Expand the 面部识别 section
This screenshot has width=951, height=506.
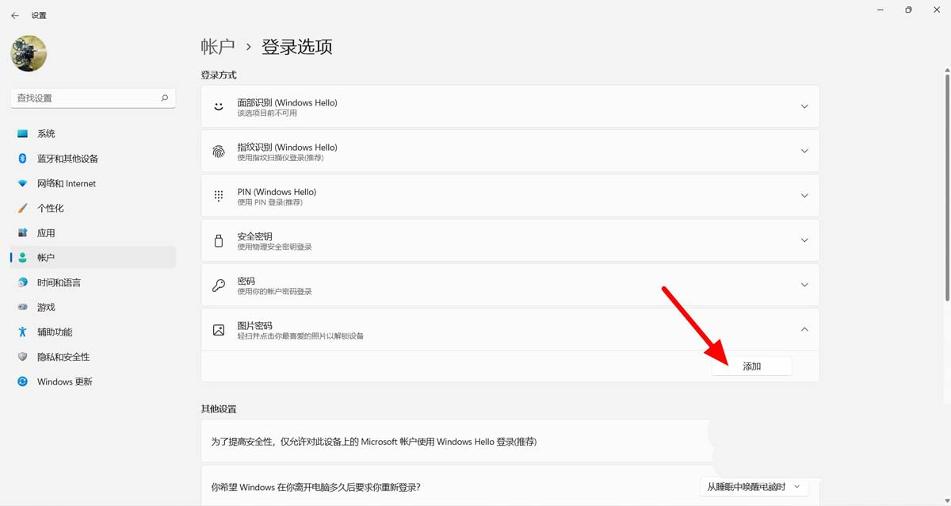(804, 105)
